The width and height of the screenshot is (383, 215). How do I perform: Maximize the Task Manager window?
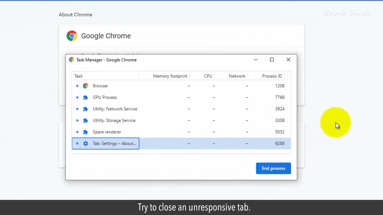click(272, 60)
